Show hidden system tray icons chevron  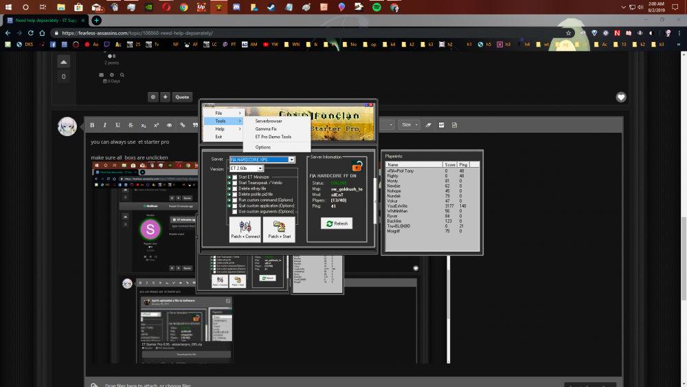[x=624, y=7]
